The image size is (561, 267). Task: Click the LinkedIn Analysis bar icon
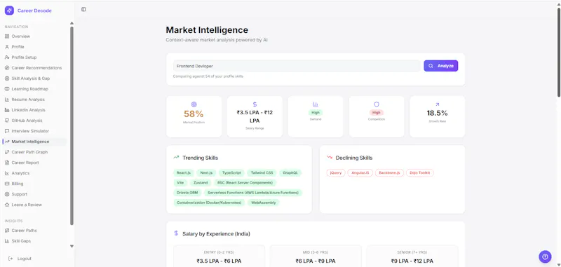coord(7,110)
